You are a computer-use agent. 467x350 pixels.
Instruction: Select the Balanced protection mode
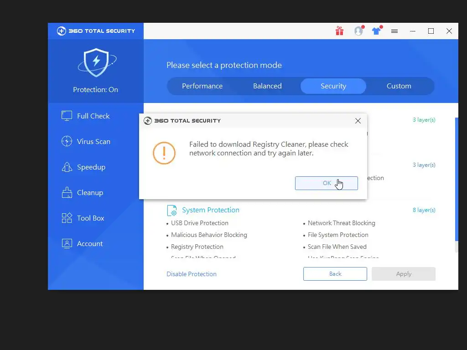267,86
